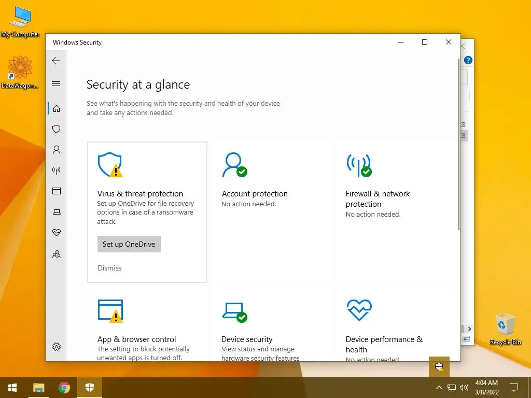The width and height of the screenshot is (531, 398).
Task: Click Account protection tile icon
Action: (x=234, y=165)
